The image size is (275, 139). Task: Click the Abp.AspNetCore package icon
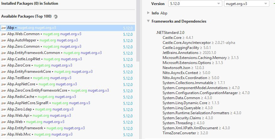[3, 84]
